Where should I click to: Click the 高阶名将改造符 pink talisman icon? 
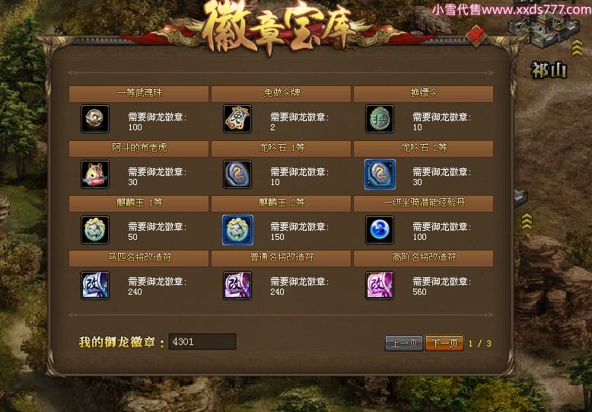point(380,286)
